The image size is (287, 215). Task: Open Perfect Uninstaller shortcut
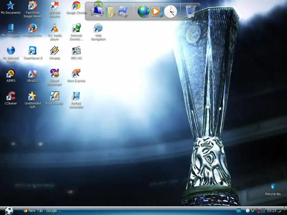tap(76, 100)
